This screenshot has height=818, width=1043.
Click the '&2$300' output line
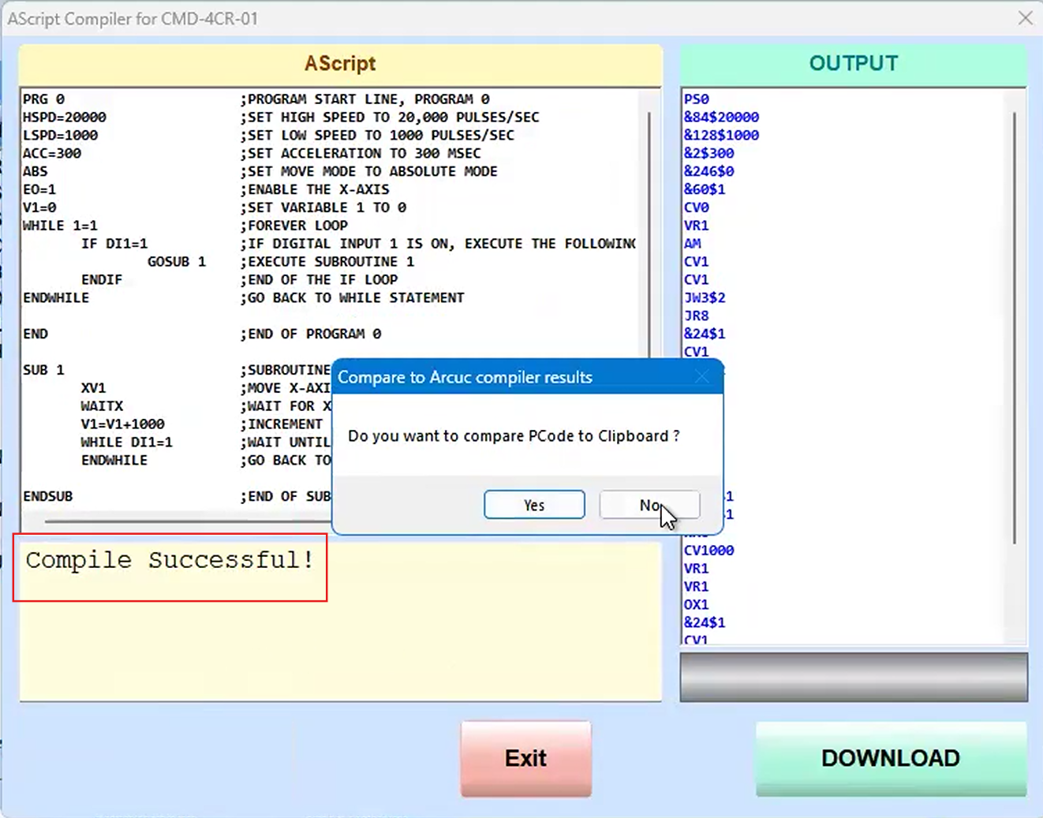pos(709,154)
